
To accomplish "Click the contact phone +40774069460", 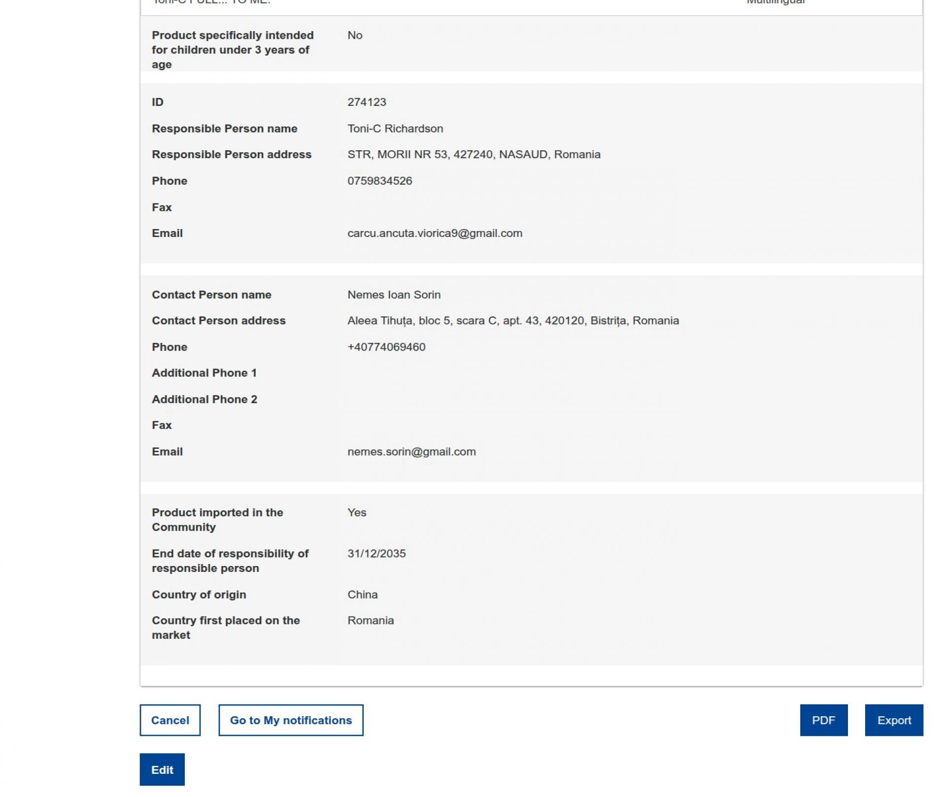I will coord(386,347).
